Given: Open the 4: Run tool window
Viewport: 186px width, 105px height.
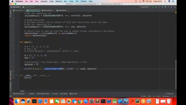Looking at the screenshot, I should pyautogui.click(x=55, y=94).
